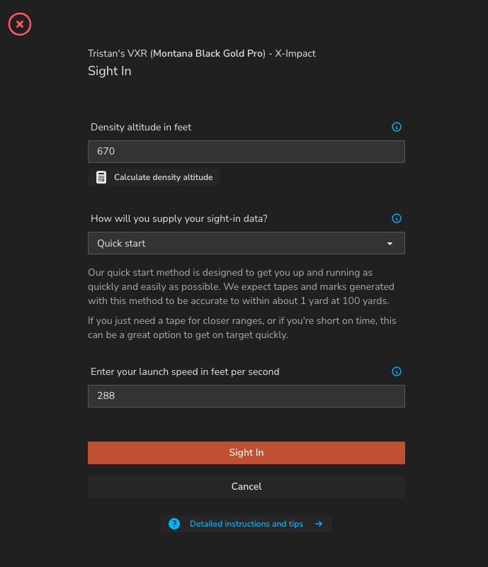The image size is (488, 567).
Task: Open the Calculate density altitude tool
Action: pos(163,177)
